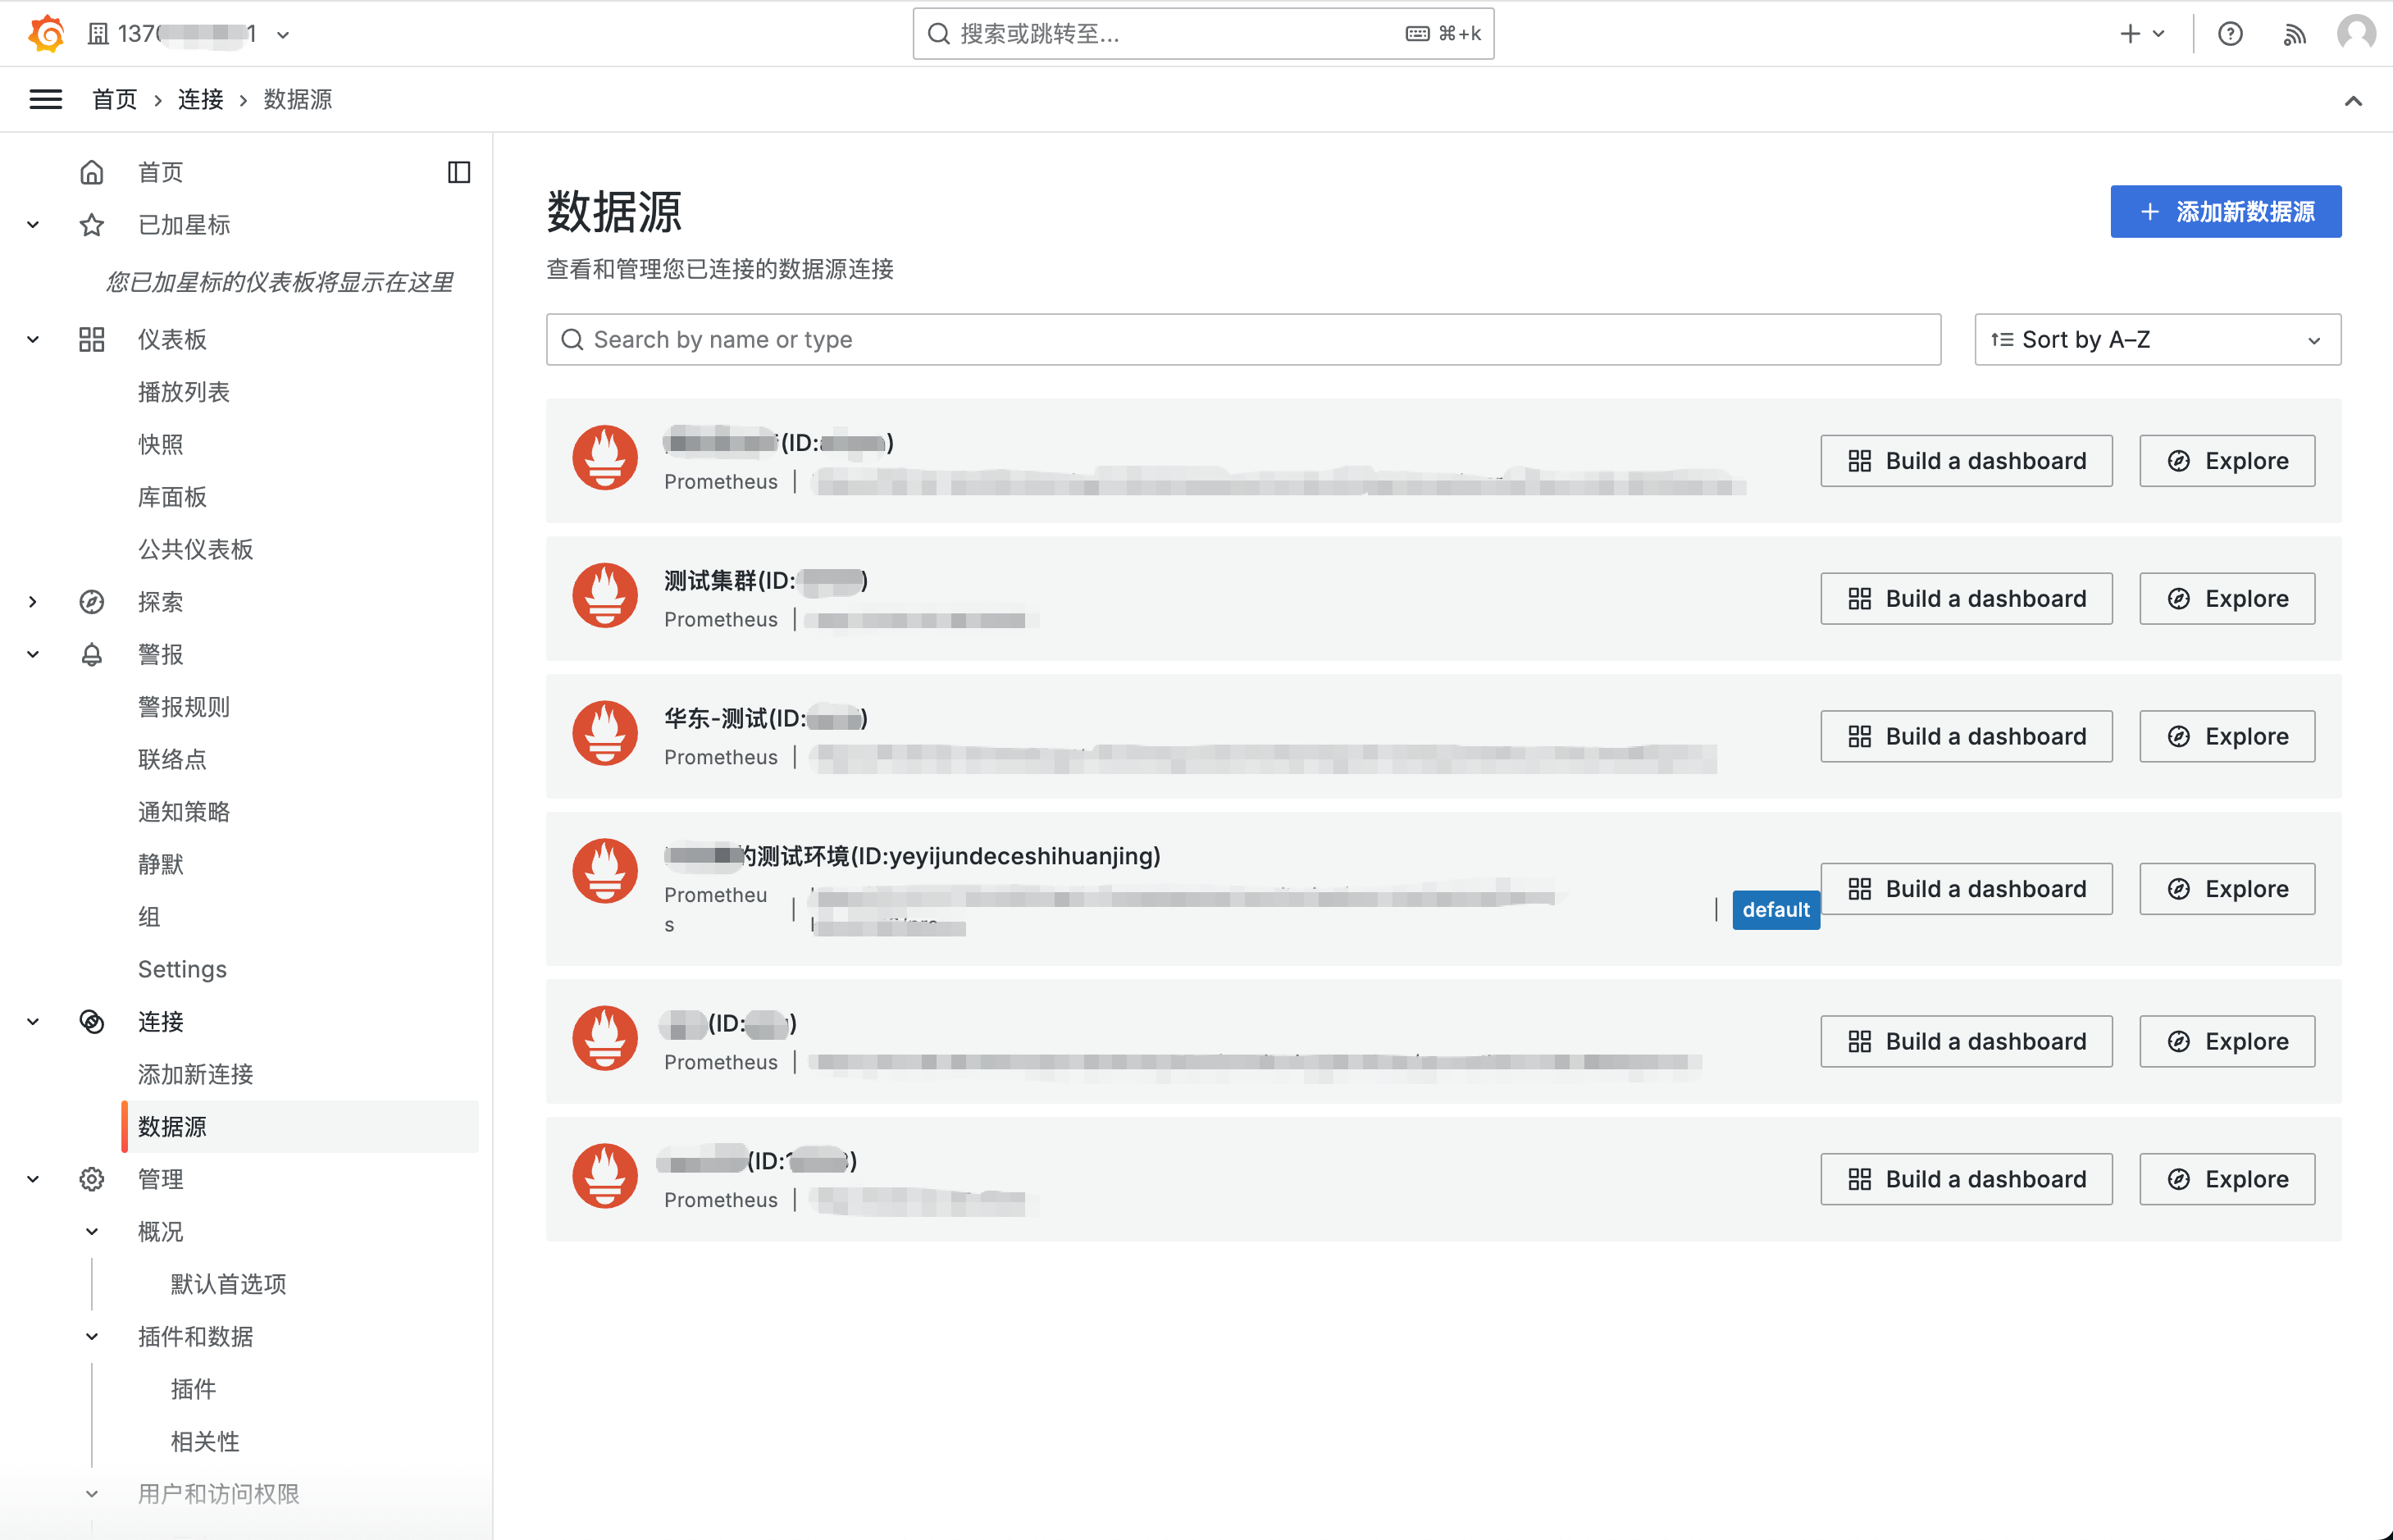Click the user avatar icon
This screenshot has width=2393, height=1540.
tap(2355, 33)
